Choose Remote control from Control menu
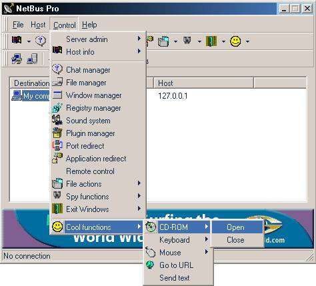Viewport: 316px width, 286px height. 98,171
